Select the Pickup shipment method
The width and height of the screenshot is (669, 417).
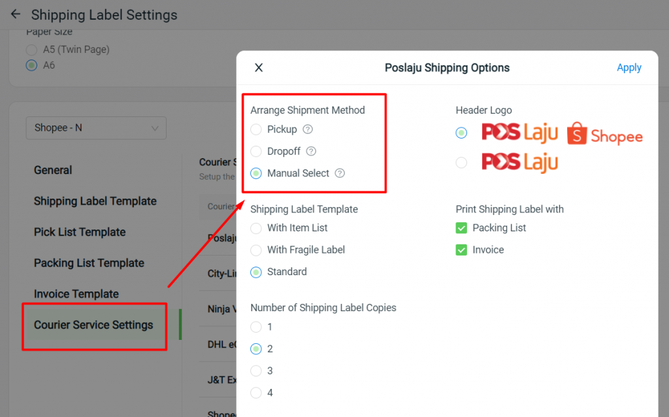tap(256, 129)
